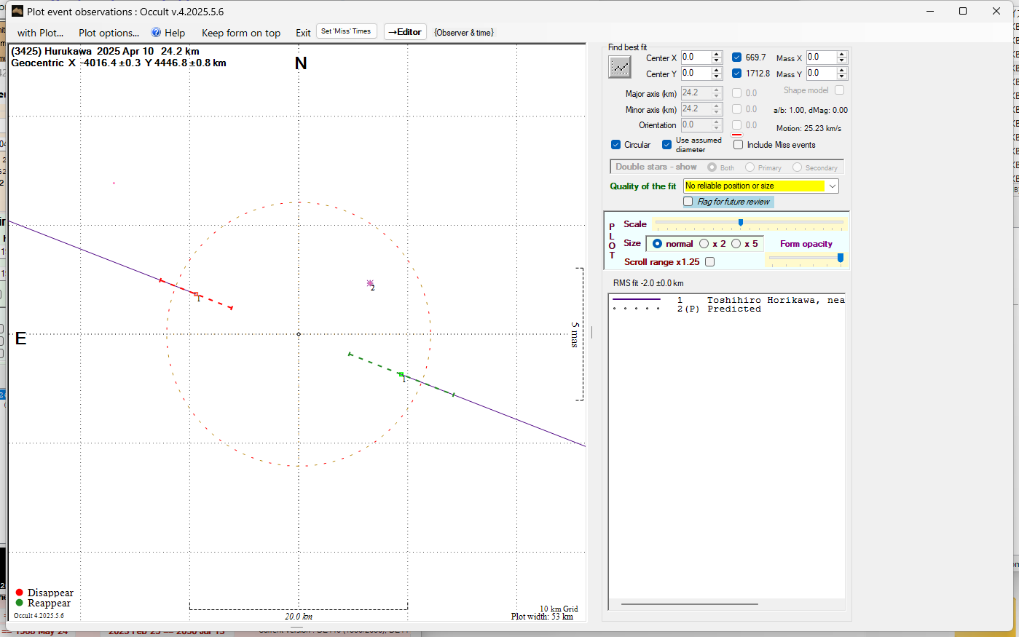Image resolution: width=1019 pixels, height=637 pixels.
Task: Open the Quality of the fit dropdown
Action: click(832, 186)
